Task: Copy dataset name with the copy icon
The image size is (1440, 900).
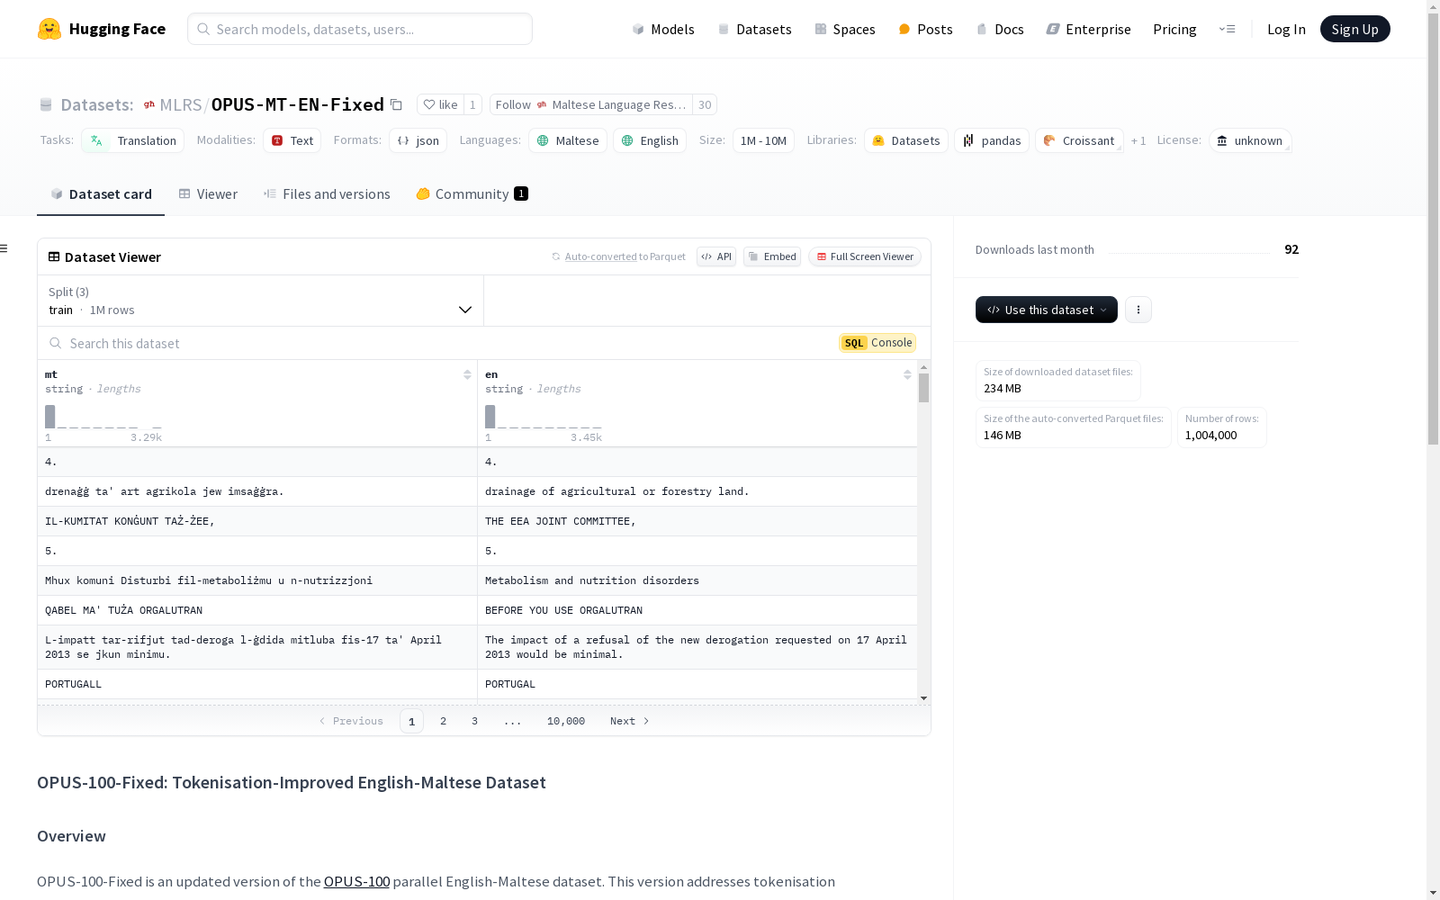Action: click(396, 104)
